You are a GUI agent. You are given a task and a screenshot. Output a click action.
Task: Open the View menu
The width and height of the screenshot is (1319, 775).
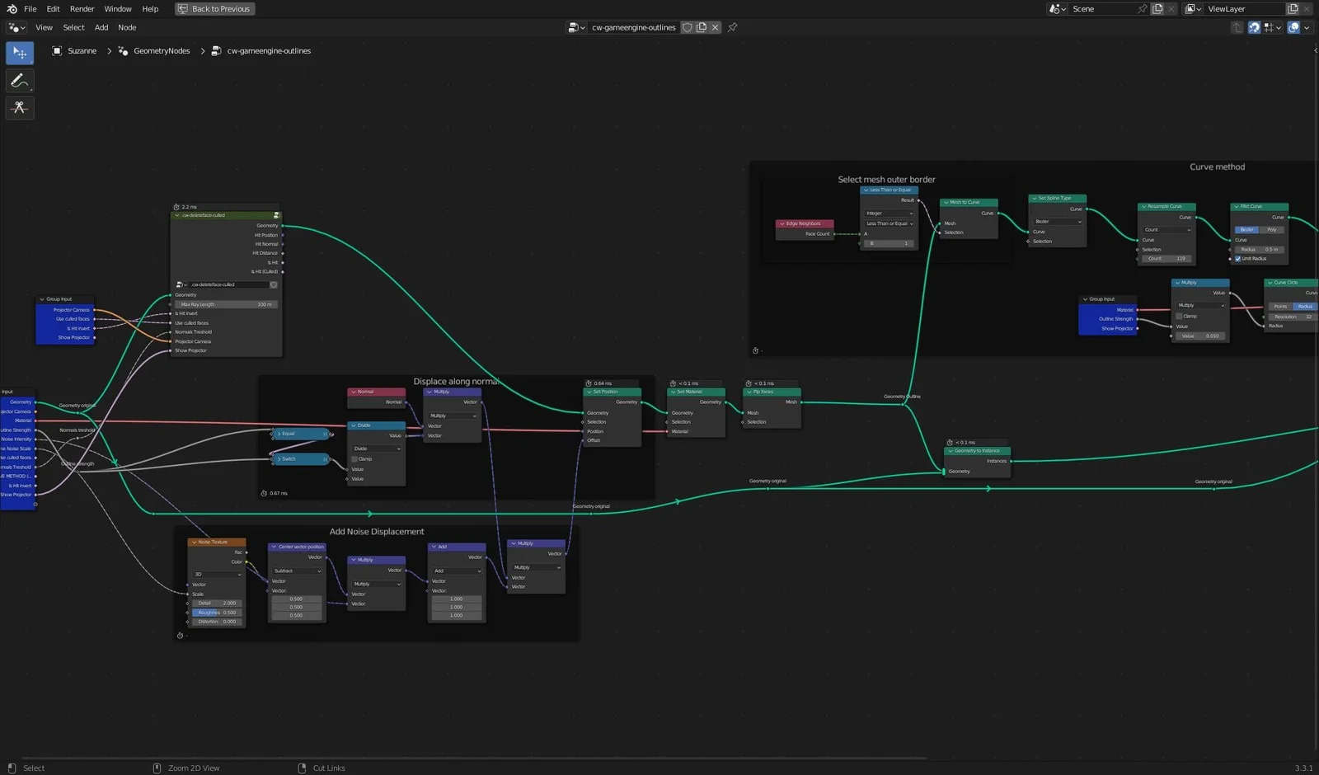[x=44, y=27]
